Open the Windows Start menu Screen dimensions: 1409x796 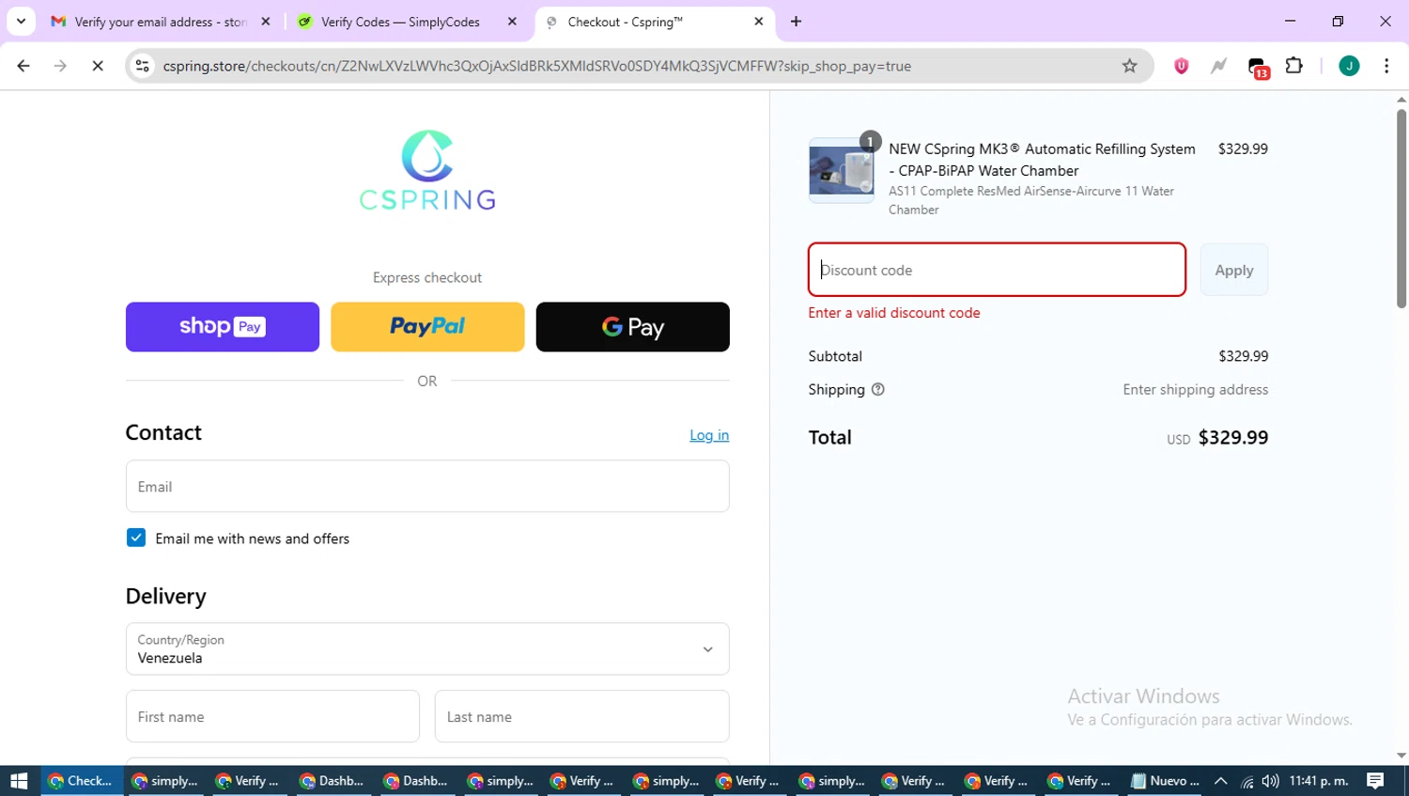(x=20, y=780)
